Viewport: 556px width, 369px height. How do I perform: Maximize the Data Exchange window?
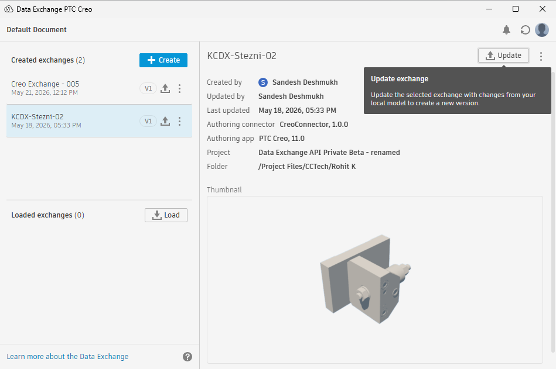[x=516, y=9]
